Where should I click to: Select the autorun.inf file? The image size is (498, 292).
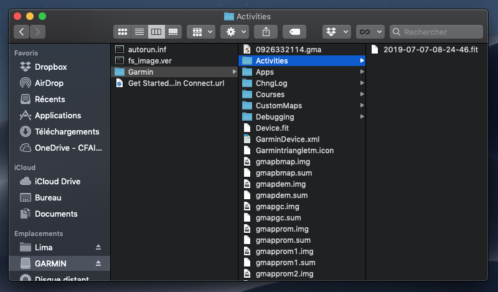tap(174, 50)
